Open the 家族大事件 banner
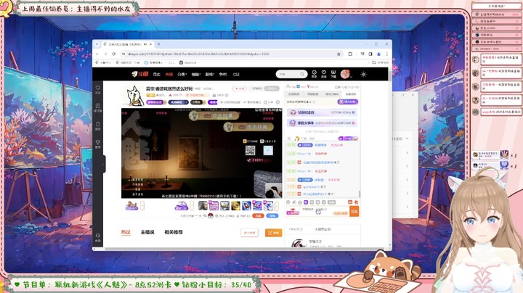This screenshot has height=293, width=523. [322, 123]
